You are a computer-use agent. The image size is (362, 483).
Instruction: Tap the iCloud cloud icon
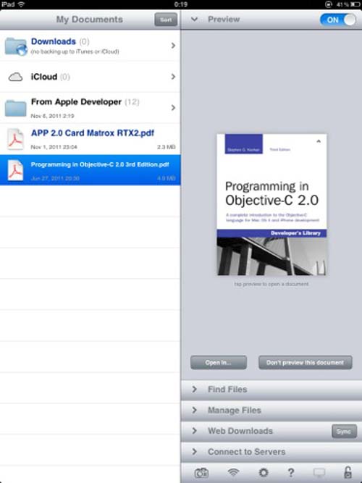[15, 77]
